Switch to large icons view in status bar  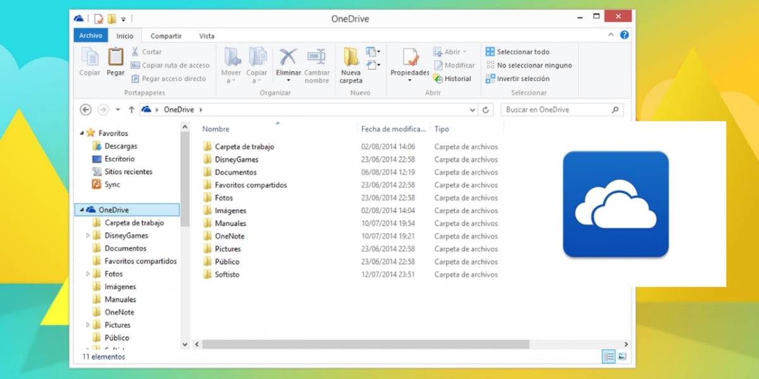[622, 357]
